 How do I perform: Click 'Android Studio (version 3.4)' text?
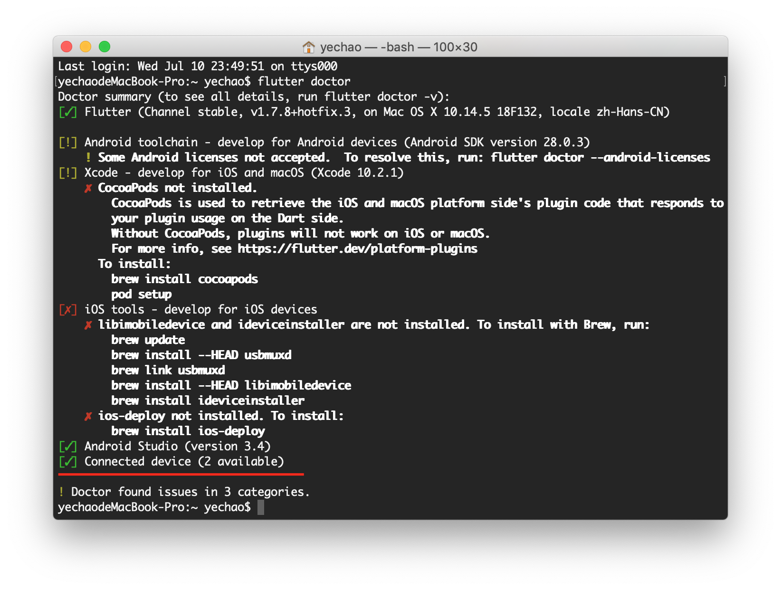tap(178, 447)
